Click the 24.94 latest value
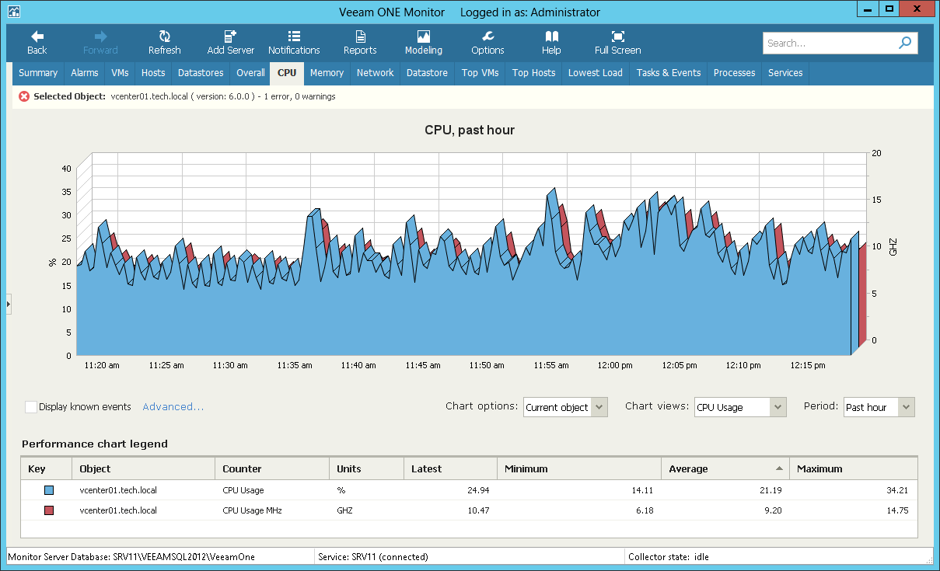This screenshot has height=571, width=940. [477, 490]
